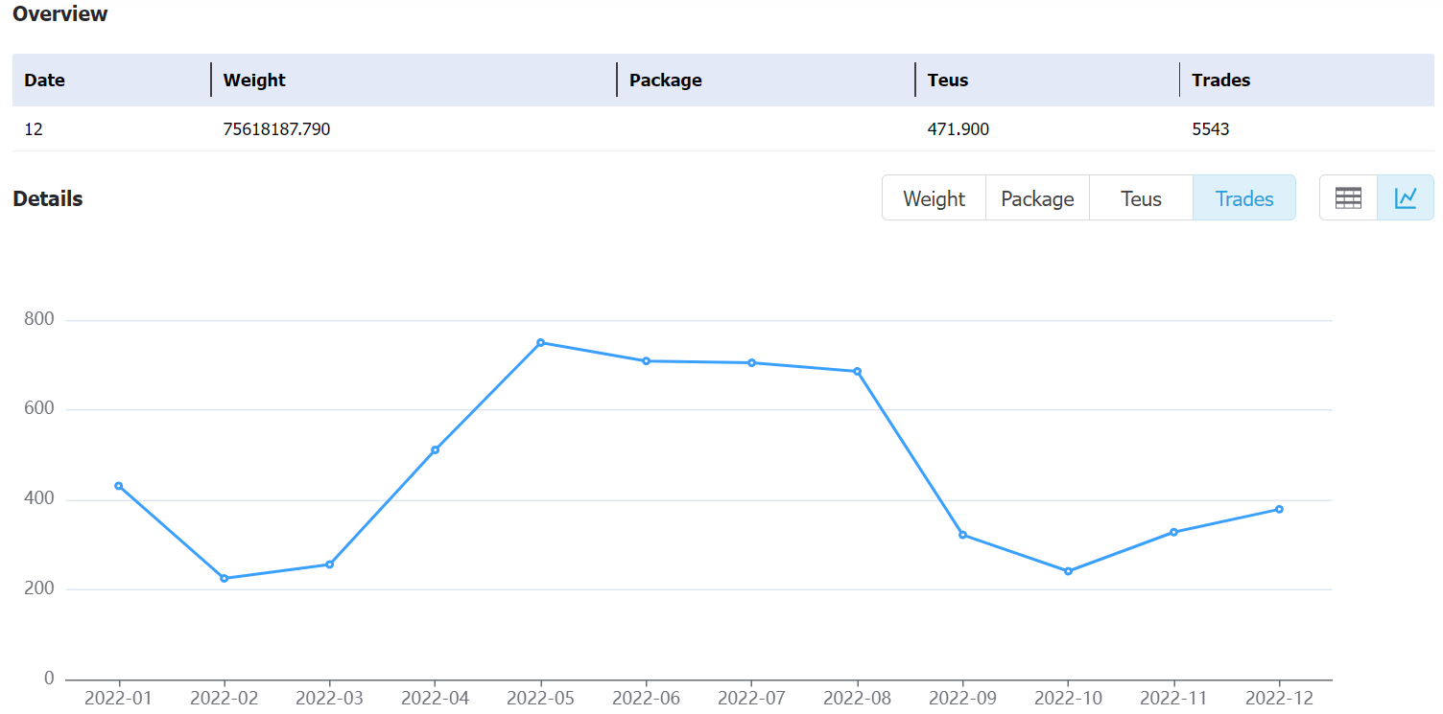The image size is (1443, 714).
Task: Click the 200 y-axis label
Action: [39, 589]
